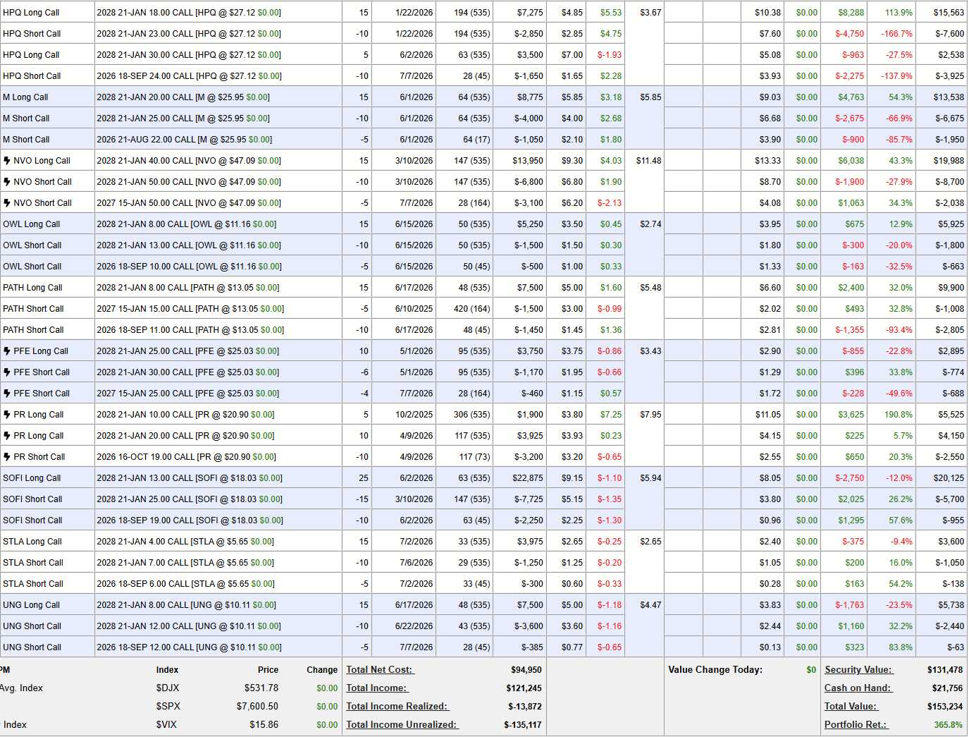Open the Total Value link
The width and height of the screenshot is (969, 737).
click(x=851, y=707)
